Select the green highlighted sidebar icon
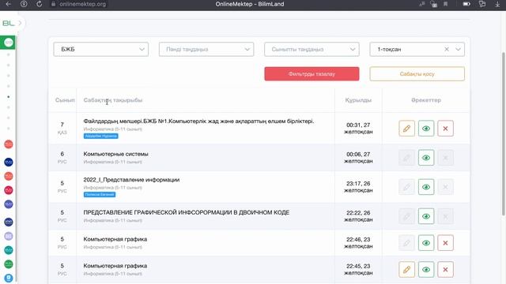 [8, 42]
